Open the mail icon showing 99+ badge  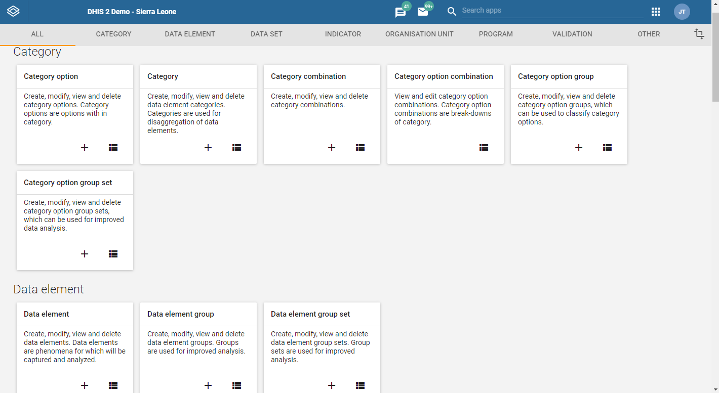(x=423, y=12)
